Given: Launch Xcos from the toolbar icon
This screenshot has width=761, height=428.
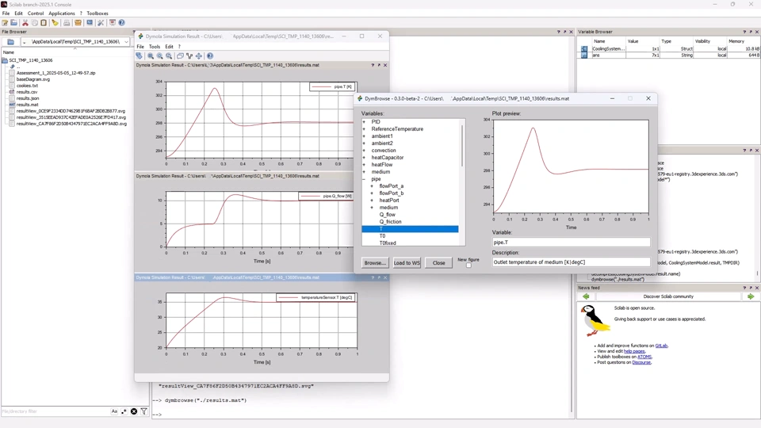Looking at the screenshot, I should pyautogui.click(x=90, y=23).
